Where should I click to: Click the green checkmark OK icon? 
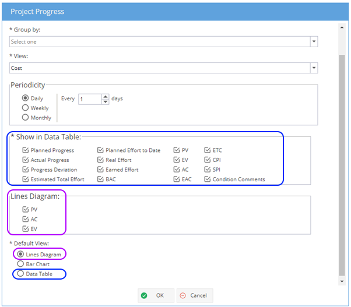pyautogui.click(x=144, y=295)
